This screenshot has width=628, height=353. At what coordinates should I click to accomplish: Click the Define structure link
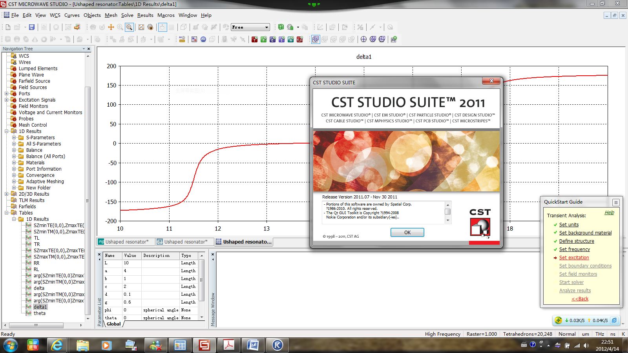[x=577, y=241]
